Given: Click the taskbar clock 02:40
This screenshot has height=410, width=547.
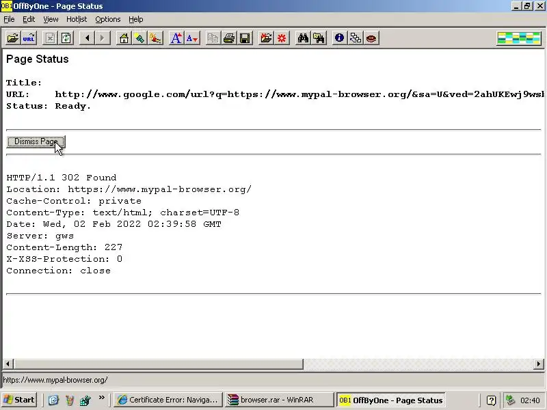Looking at the screenshot, I should (530, 400).
